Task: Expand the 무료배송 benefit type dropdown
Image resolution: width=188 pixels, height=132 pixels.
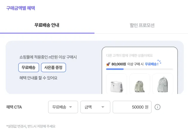Action: (63, 107)
